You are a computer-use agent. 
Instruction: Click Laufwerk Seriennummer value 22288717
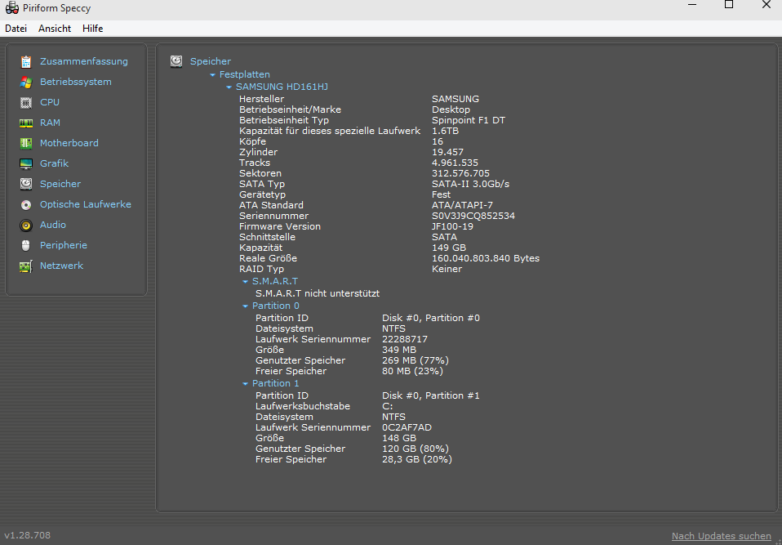[x=404, y=339]
